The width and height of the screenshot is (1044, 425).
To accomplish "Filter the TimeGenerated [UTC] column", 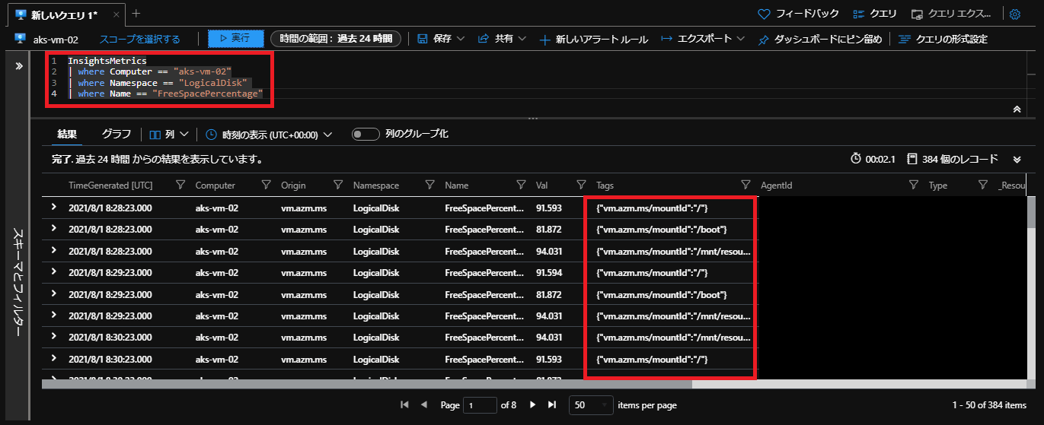I will tap(180, 185).
